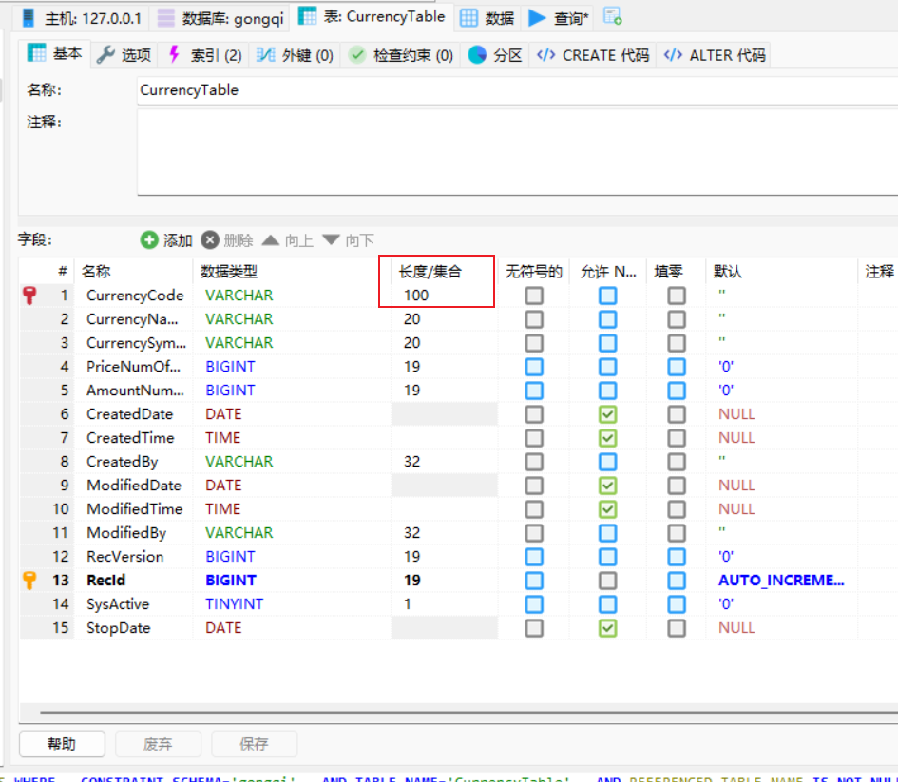Open the 选项 sub-tab
Image resolution: width=898 pixels, height=782 pixels.
124,55
